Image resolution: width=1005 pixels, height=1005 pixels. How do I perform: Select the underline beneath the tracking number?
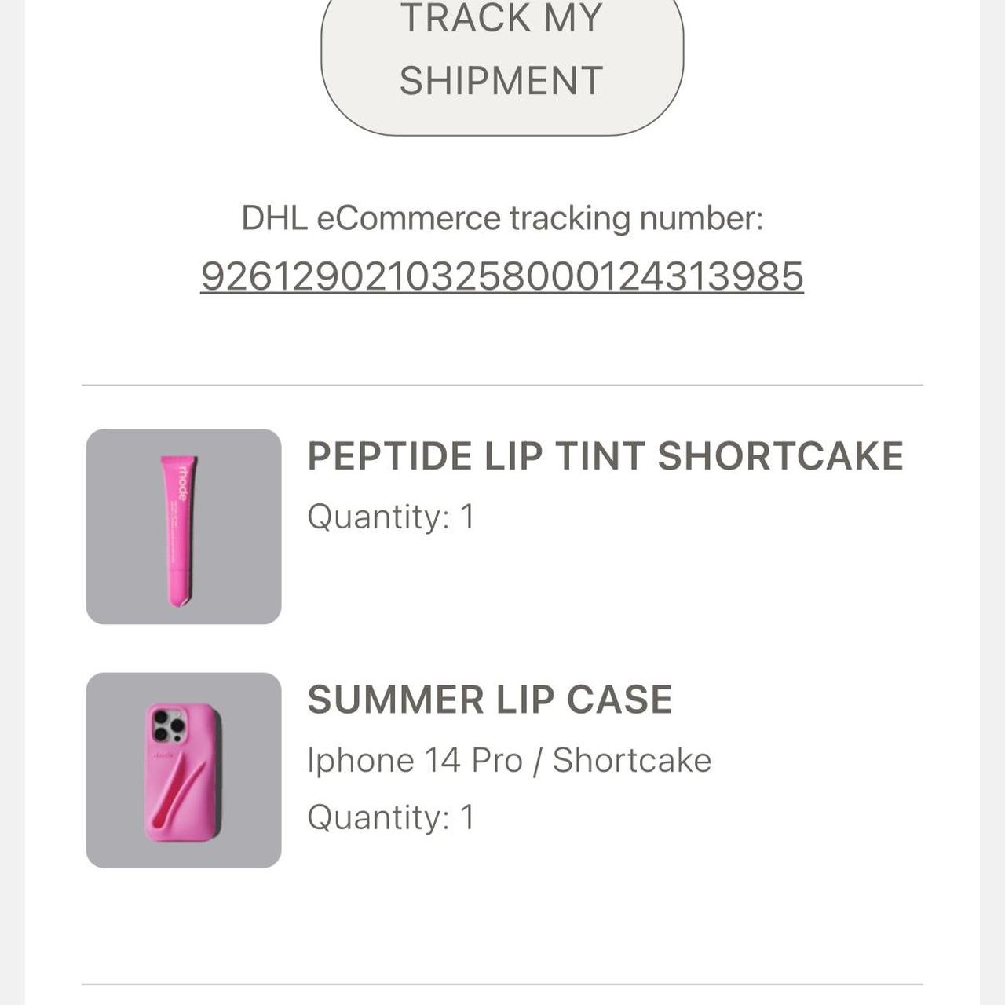click(502, 294)
